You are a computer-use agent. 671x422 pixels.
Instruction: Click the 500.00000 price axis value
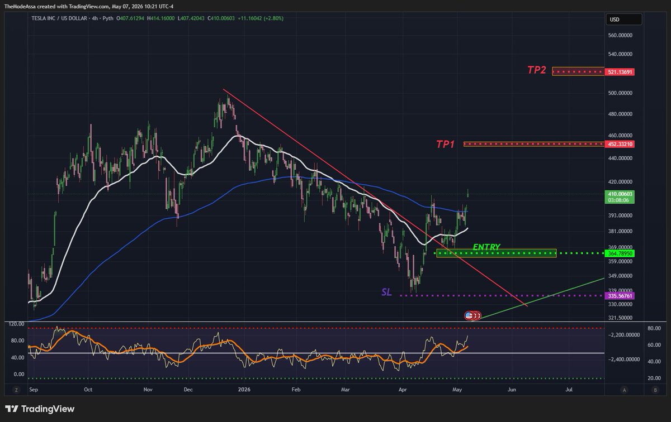tap(621, 93)
